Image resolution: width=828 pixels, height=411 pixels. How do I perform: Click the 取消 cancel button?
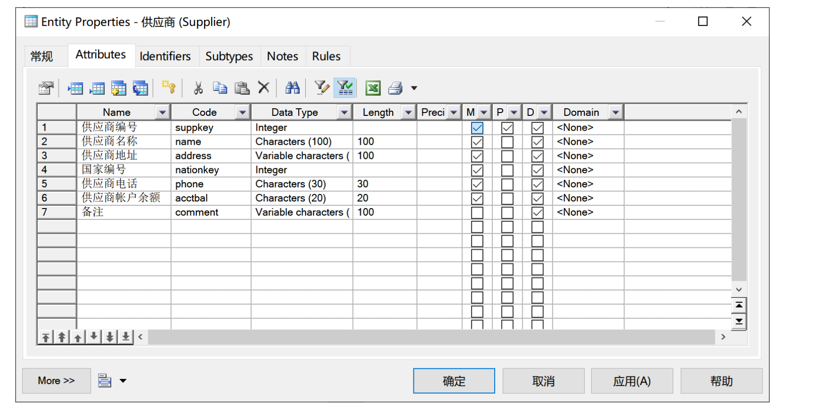point(543,381)
